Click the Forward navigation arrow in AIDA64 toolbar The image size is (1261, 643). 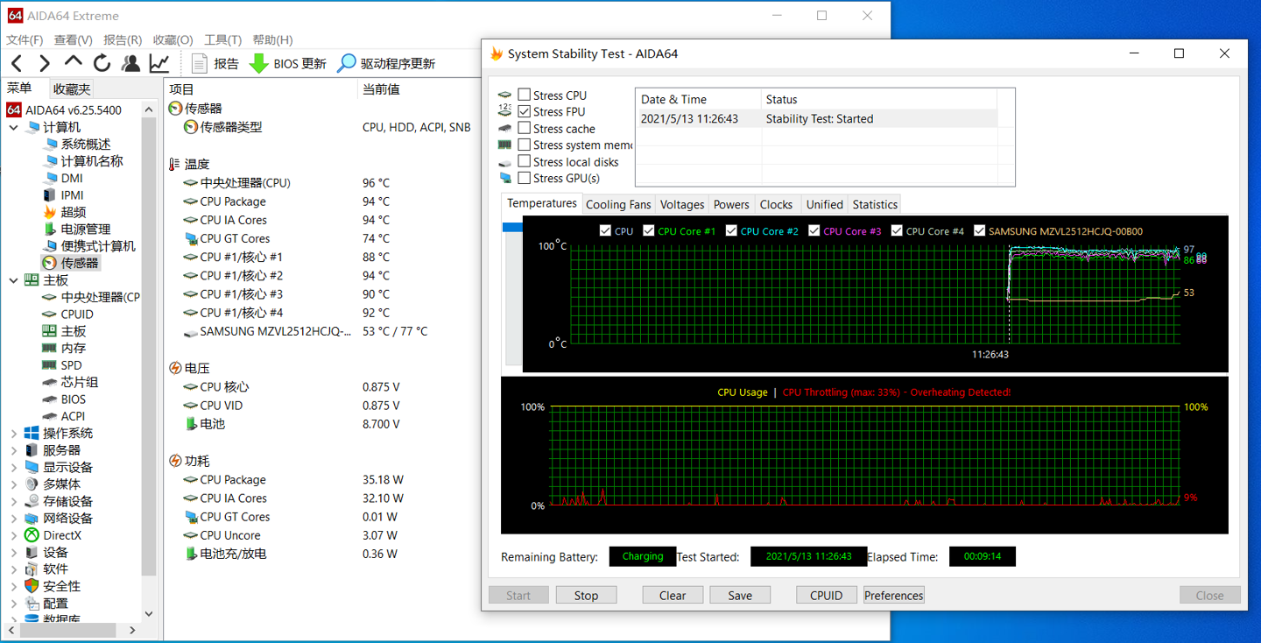click(x=45, y=63)
